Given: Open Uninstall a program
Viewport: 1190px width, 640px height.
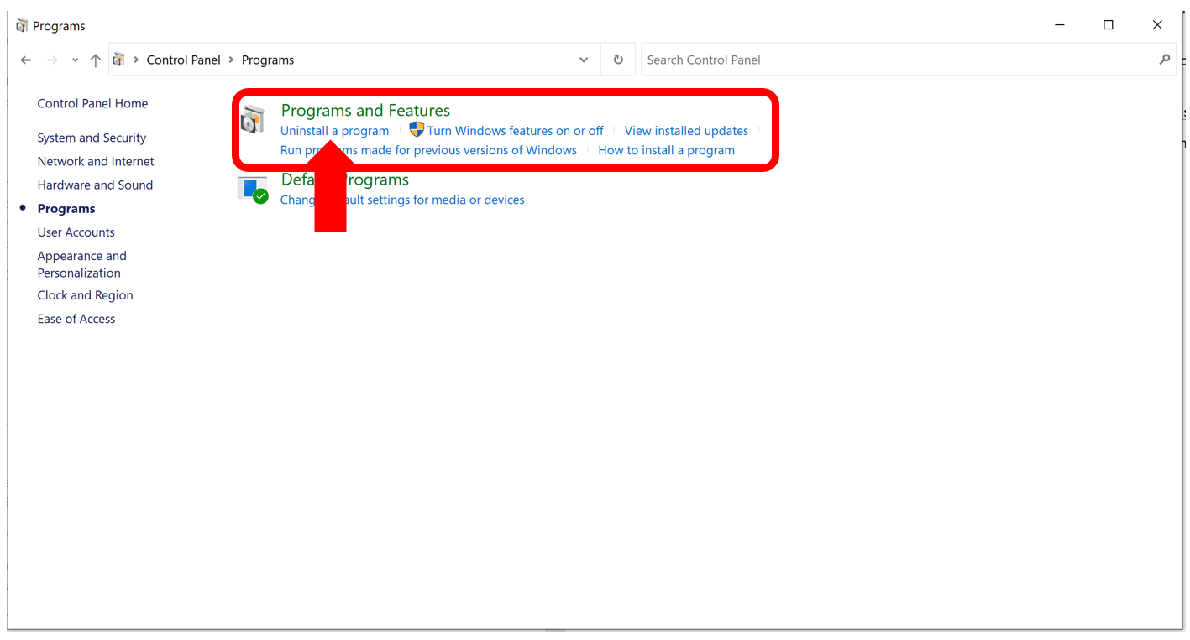Looking at the screenshot, I should point(334,130).
